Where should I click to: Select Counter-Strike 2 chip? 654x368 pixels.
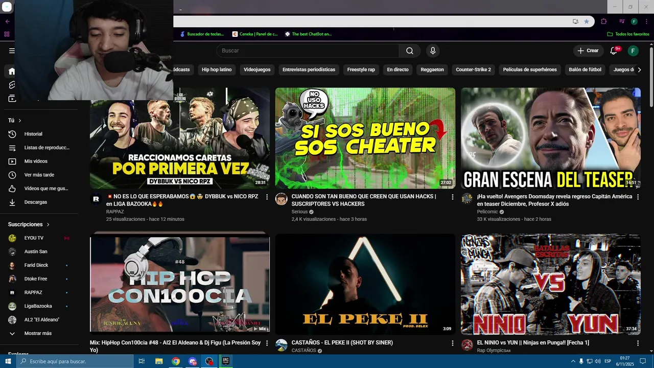tap(473, 70)
